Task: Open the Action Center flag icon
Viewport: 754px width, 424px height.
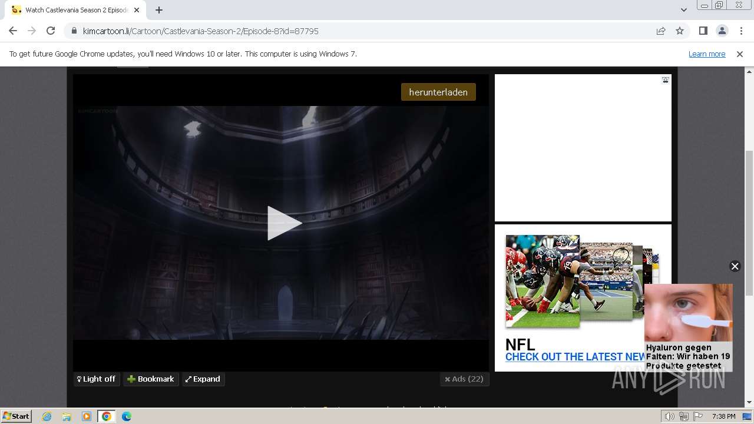Action: pos(698,416)
